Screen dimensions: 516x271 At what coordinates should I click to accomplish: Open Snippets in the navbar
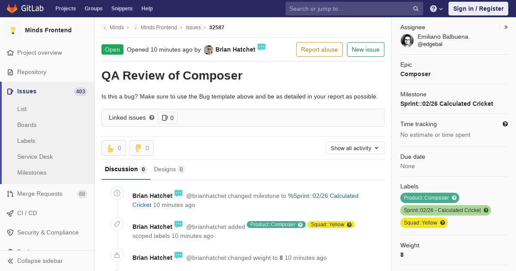pyautogui.click(x=122, y=9)
